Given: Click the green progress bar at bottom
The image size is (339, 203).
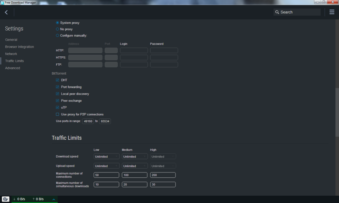Looking at the screenshot, I should 34,202.
